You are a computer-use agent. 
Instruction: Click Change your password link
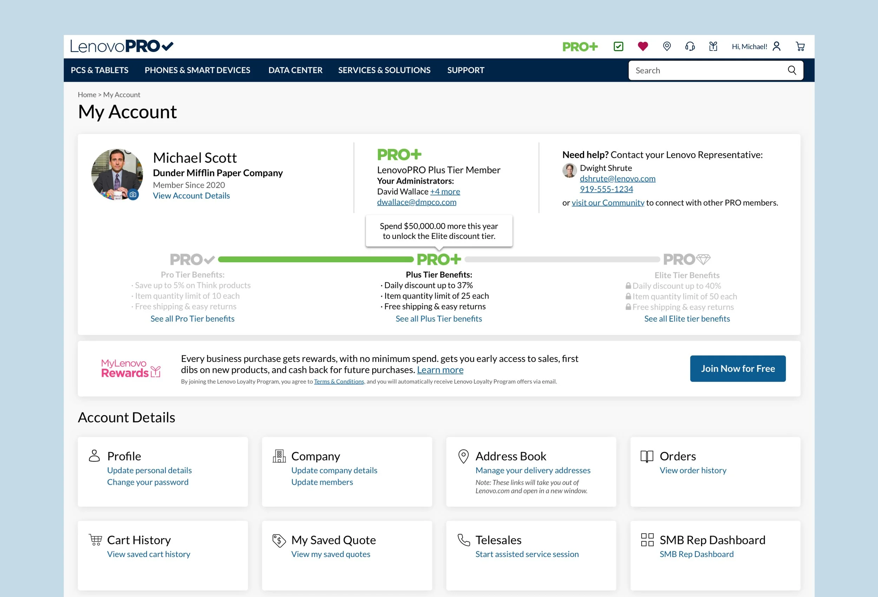[x=148, y=482]
